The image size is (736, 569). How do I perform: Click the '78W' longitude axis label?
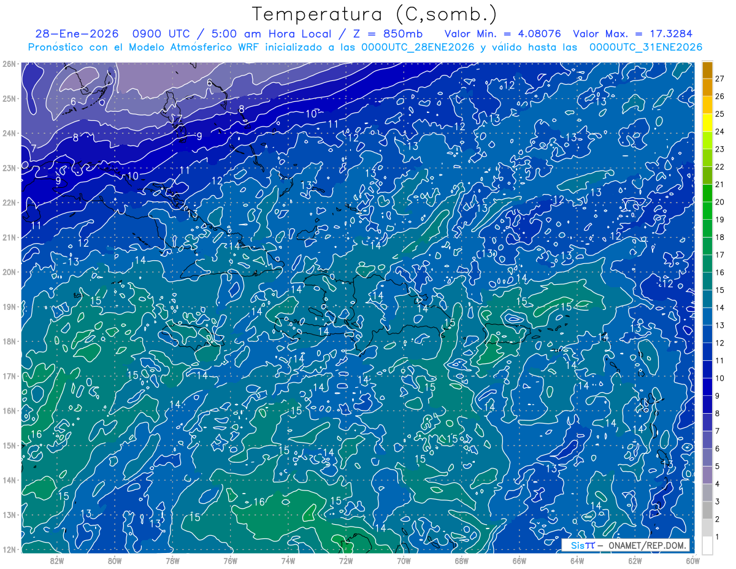[172, 560]
